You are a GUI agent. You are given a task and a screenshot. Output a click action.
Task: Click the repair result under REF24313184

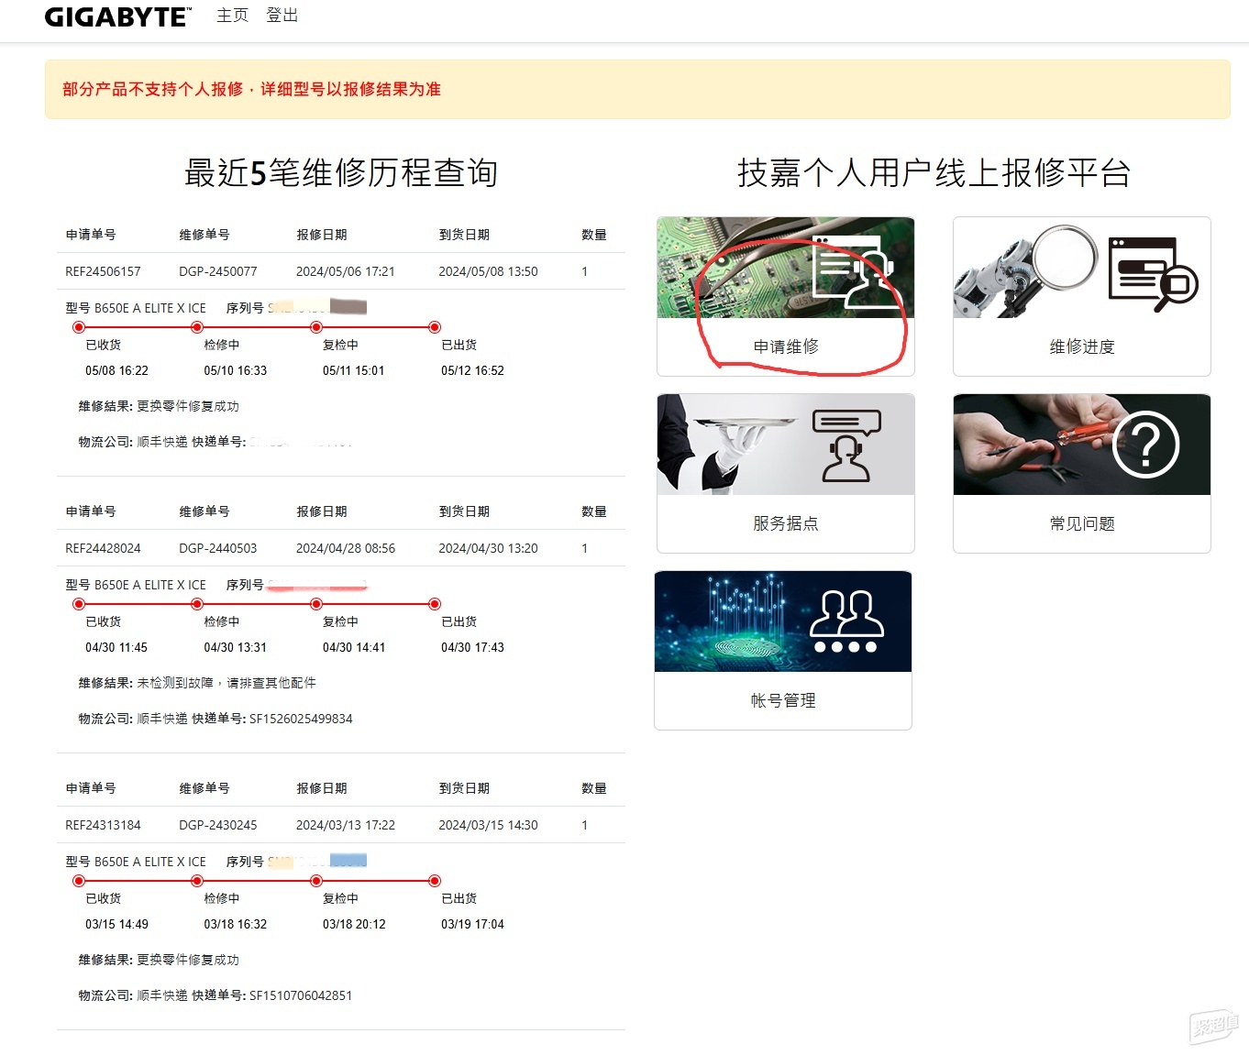(188, 960)
